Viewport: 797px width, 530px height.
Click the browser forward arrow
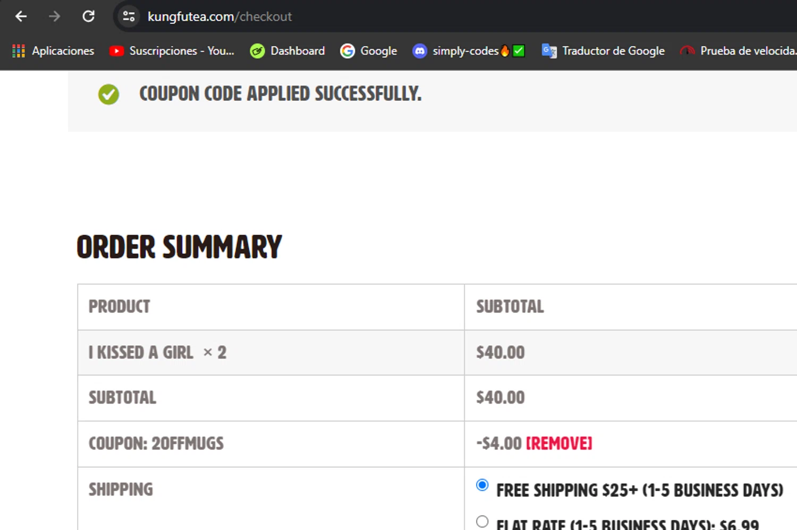(54, 16)
